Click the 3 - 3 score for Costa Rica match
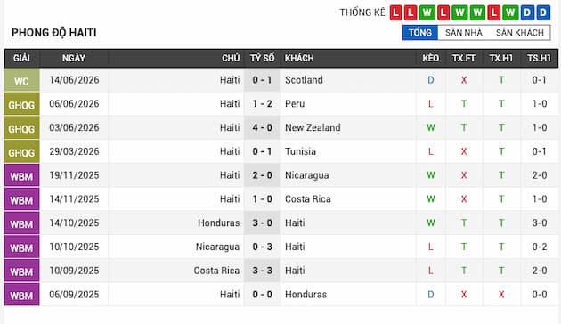 pos(263,271)
